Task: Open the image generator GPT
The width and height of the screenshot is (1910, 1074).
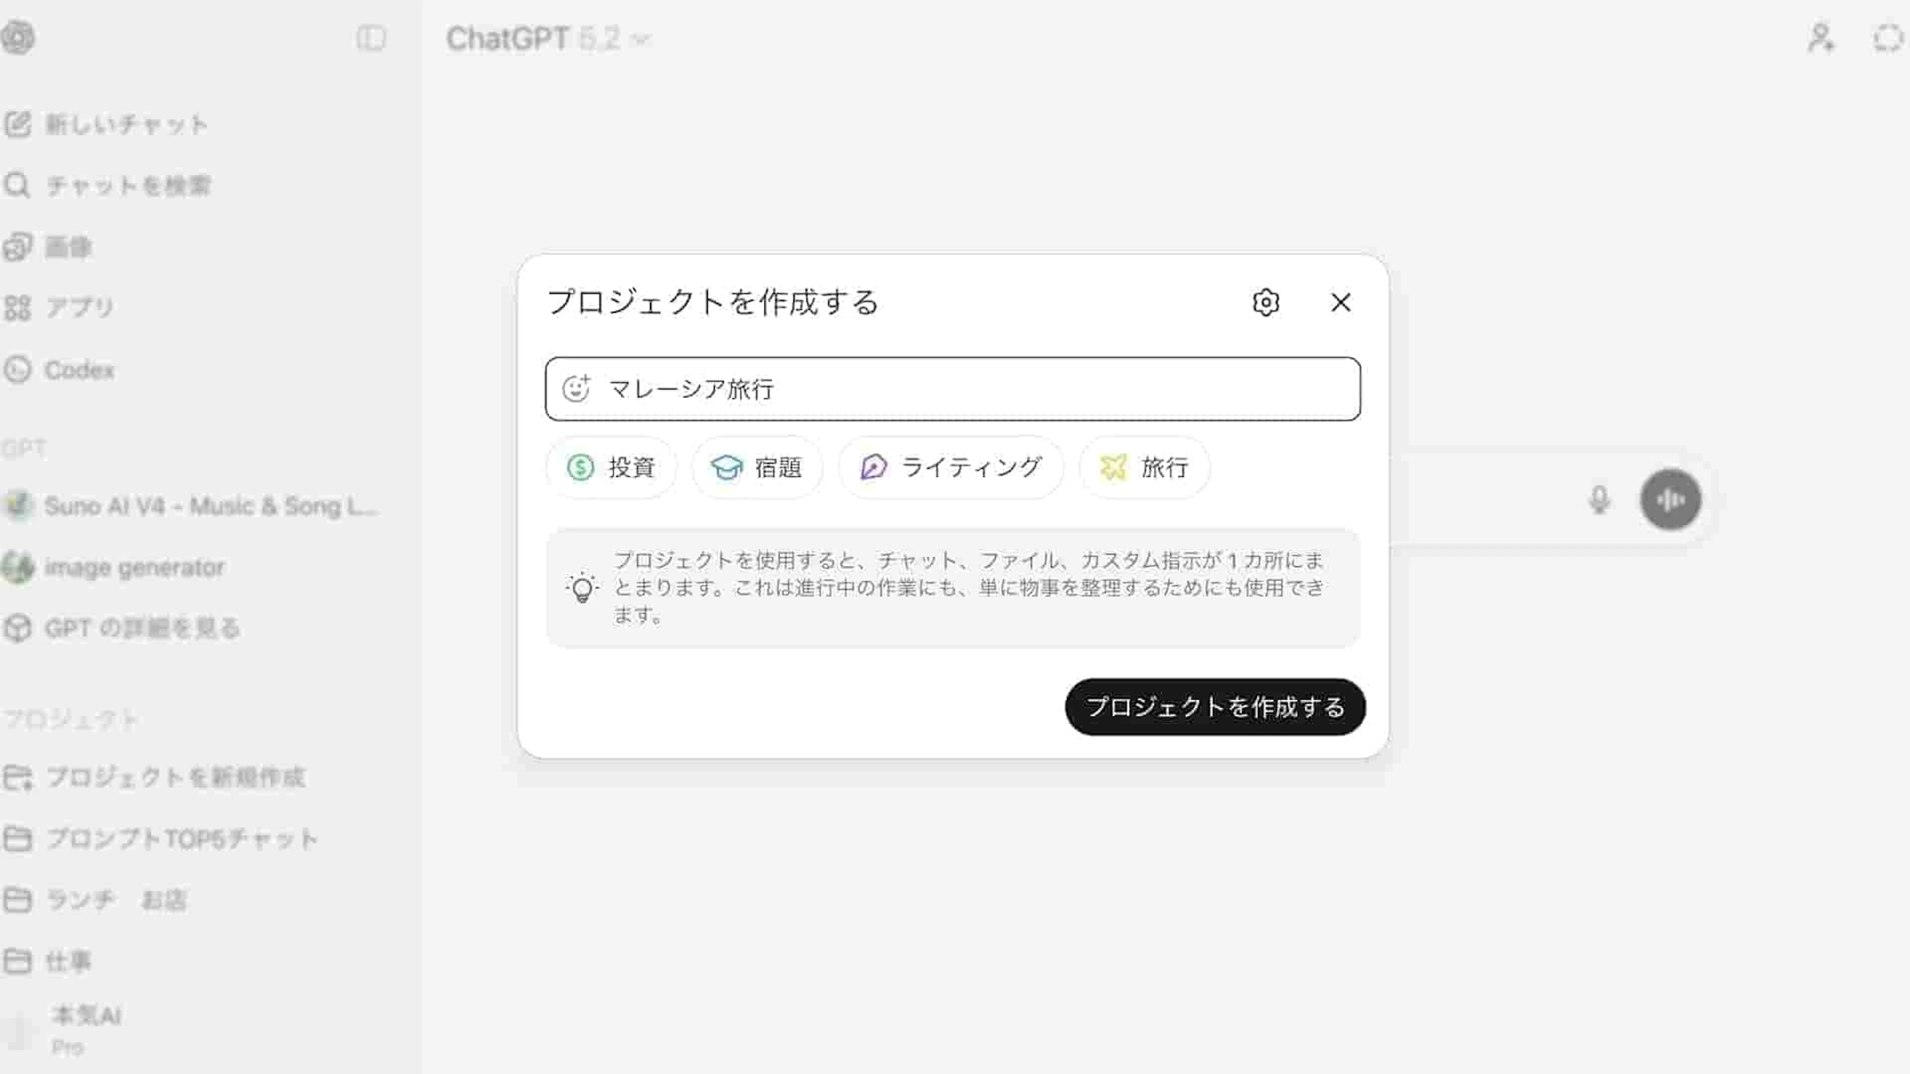Action: tap(113, 567)
